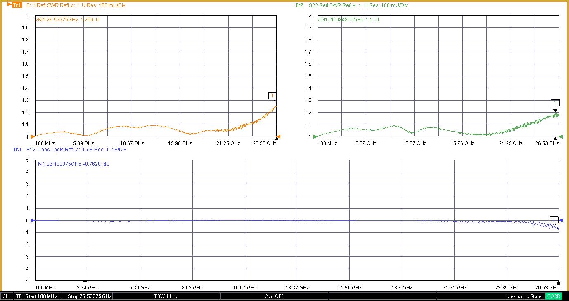This screenshot has width=569, height=301.
Task: Click the green CORR indicator
Action: coord(553,296)
